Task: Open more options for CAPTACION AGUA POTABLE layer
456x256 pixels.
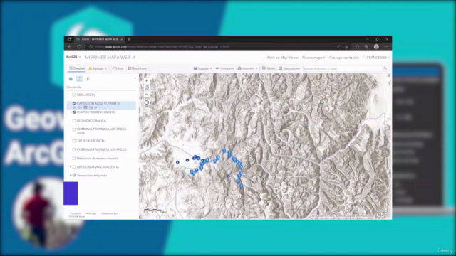Action: (103, 107)
